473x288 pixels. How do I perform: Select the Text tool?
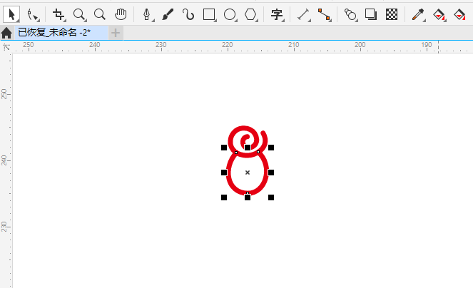pos(277,14)
